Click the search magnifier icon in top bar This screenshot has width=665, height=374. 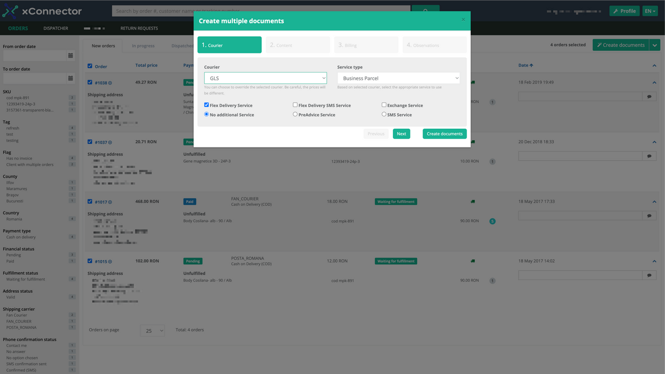426,11
